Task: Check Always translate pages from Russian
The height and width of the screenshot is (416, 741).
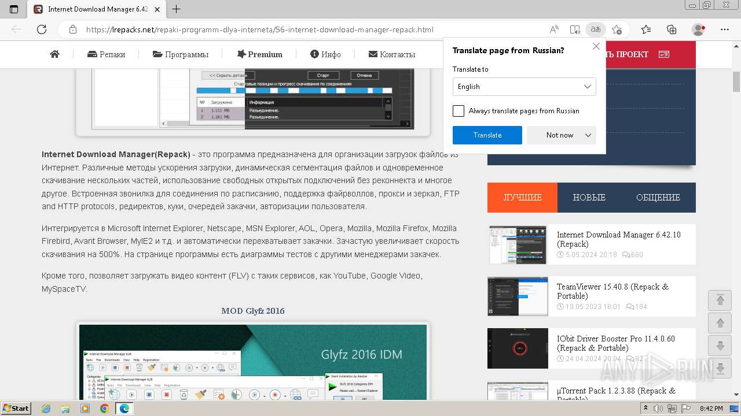Action: tap(458, 111)
